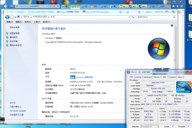This screenshot has height=128, width=192.
Task: Click model name P7H55D-M EVO
Action: [x=77, y=73]
